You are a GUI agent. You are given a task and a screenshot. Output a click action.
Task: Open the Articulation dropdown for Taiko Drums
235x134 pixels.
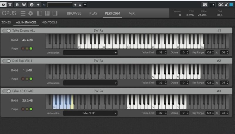click(x=90, y=53)
